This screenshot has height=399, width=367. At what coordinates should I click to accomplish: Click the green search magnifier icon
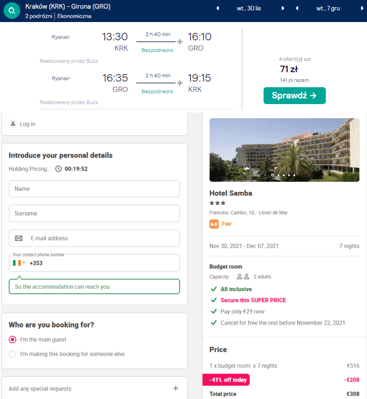coord(12,10)
